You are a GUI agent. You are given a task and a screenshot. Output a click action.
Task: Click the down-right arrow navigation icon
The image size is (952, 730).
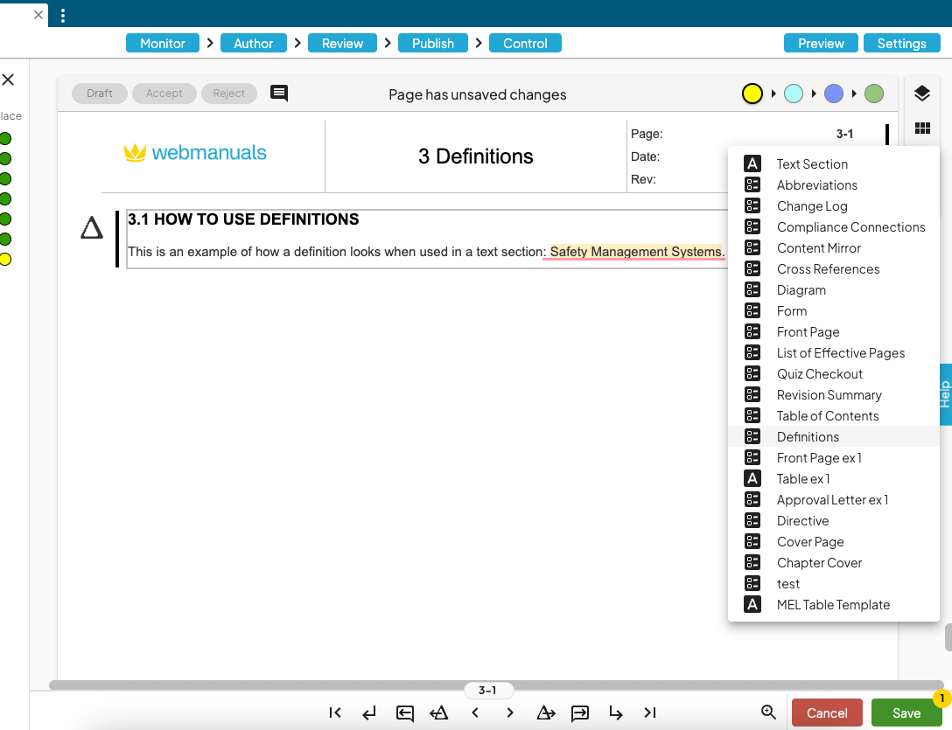click(616, 713)
